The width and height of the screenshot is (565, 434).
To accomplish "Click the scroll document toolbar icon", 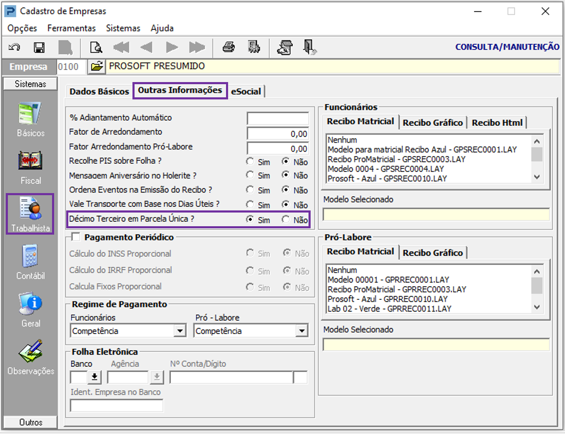I will tap(285, 47).
